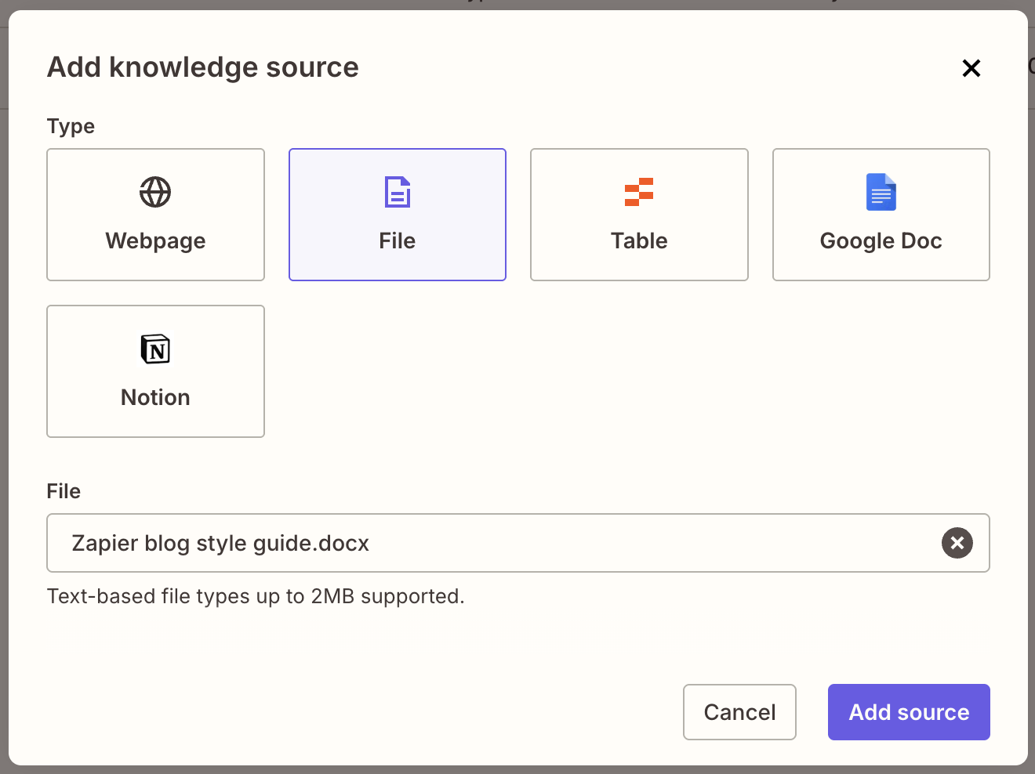Click the orange Table icon
Image resolution: width=1035 pixels, height=774 pixels.
coord(639,191)
